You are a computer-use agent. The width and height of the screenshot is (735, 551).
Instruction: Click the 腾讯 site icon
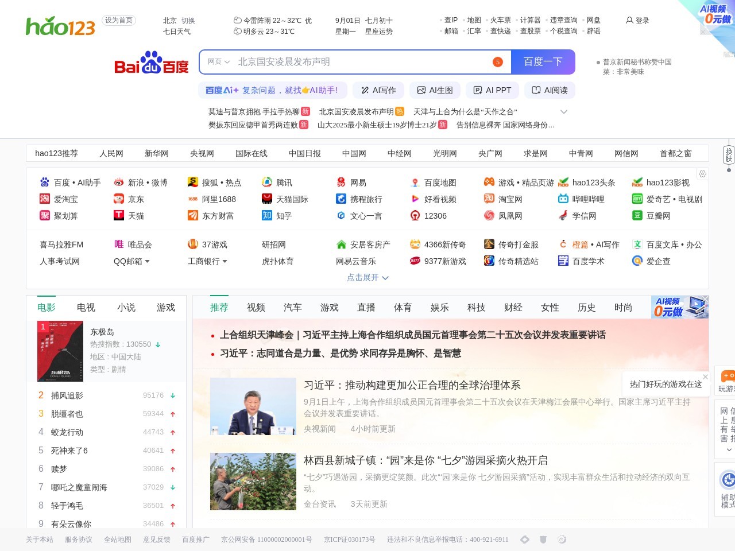[267, 182]
